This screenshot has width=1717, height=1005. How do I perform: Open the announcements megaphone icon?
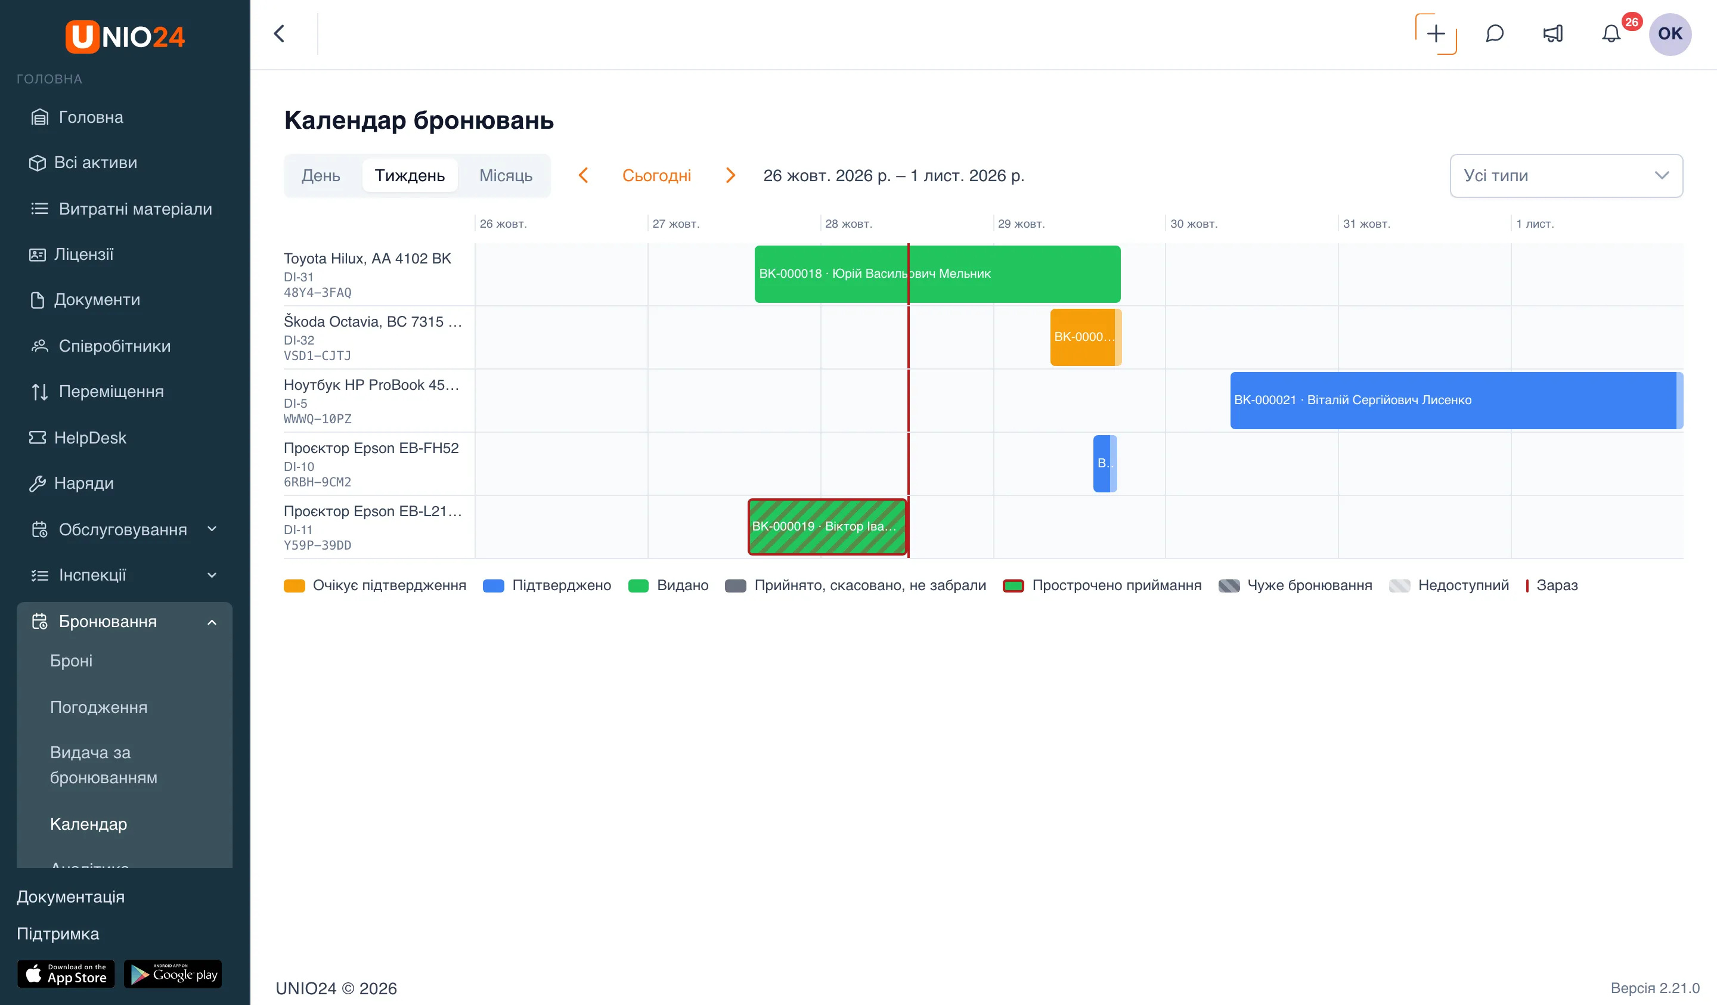coord(1553,33)
